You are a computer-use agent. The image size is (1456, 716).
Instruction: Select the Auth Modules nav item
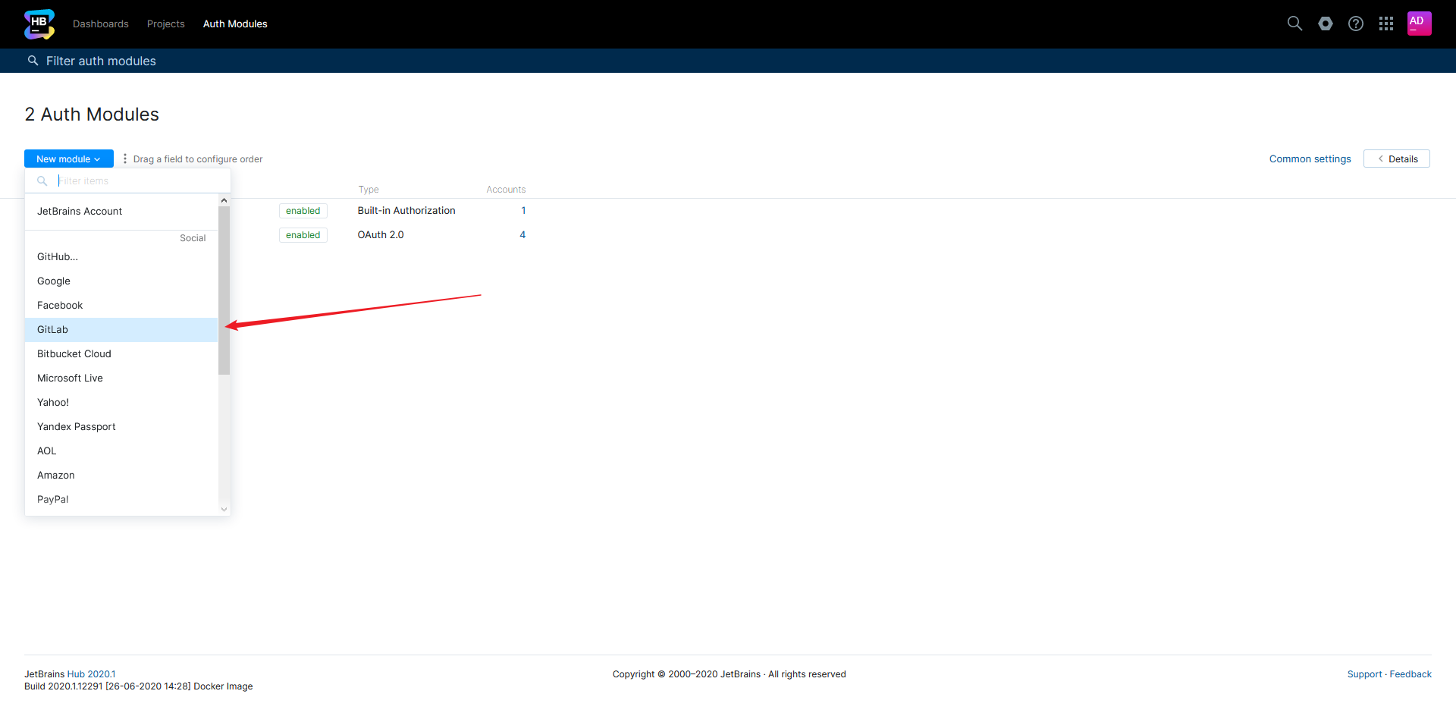(235, 24)
